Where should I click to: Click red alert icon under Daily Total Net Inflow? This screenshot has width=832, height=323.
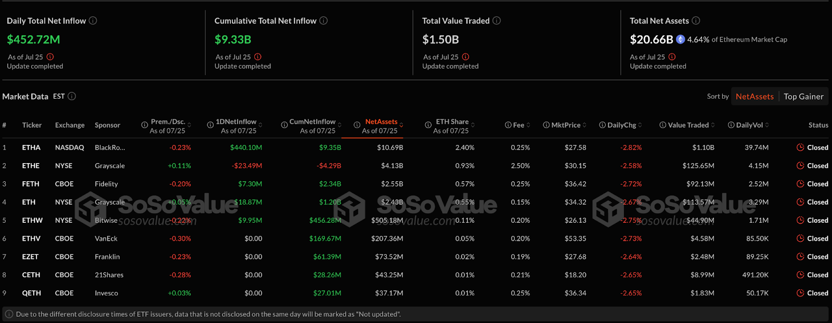coord(50,57)
